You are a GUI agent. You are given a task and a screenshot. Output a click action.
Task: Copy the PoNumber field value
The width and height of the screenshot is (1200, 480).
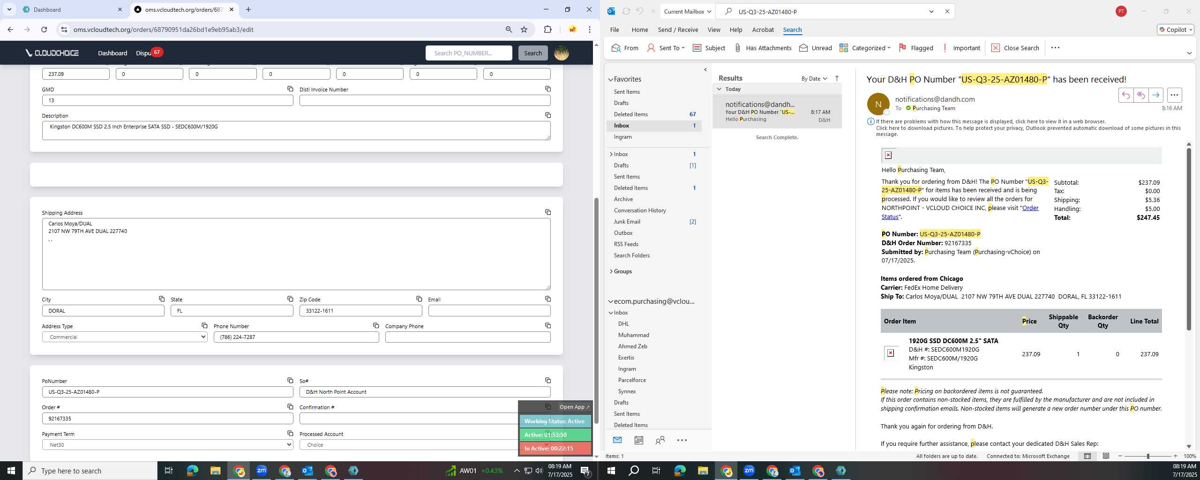290,381
